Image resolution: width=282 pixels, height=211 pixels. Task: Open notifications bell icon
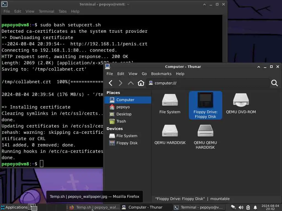255,207
